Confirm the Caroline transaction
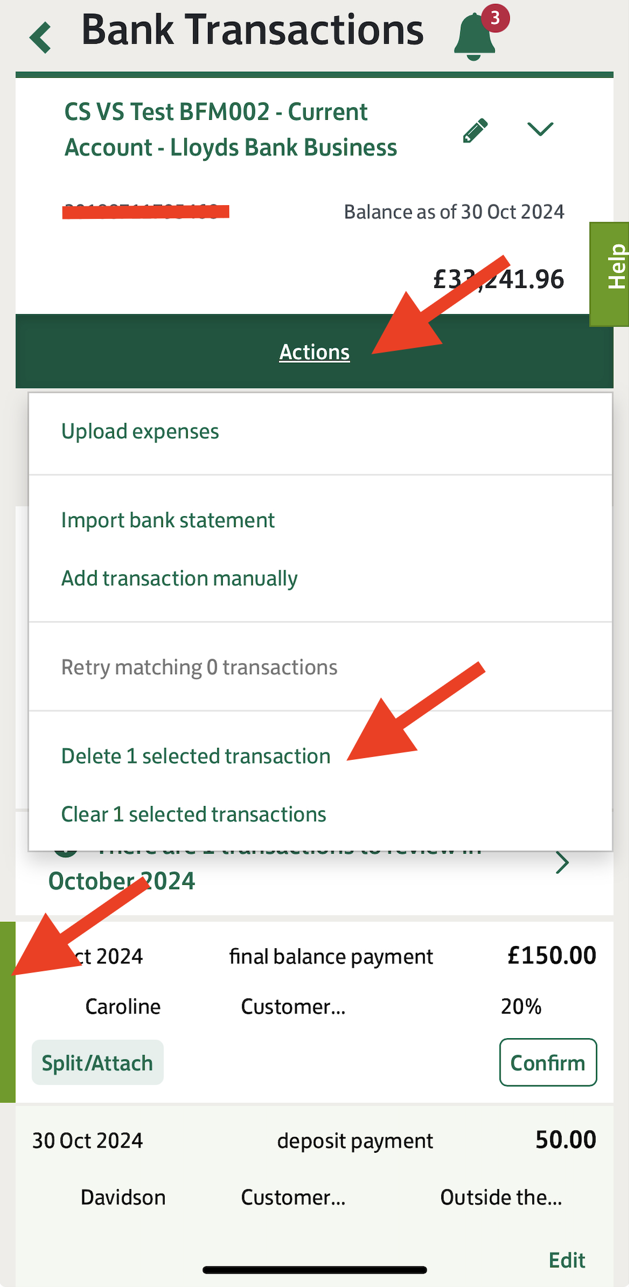629x1287 pixels. click(548, 1062)
